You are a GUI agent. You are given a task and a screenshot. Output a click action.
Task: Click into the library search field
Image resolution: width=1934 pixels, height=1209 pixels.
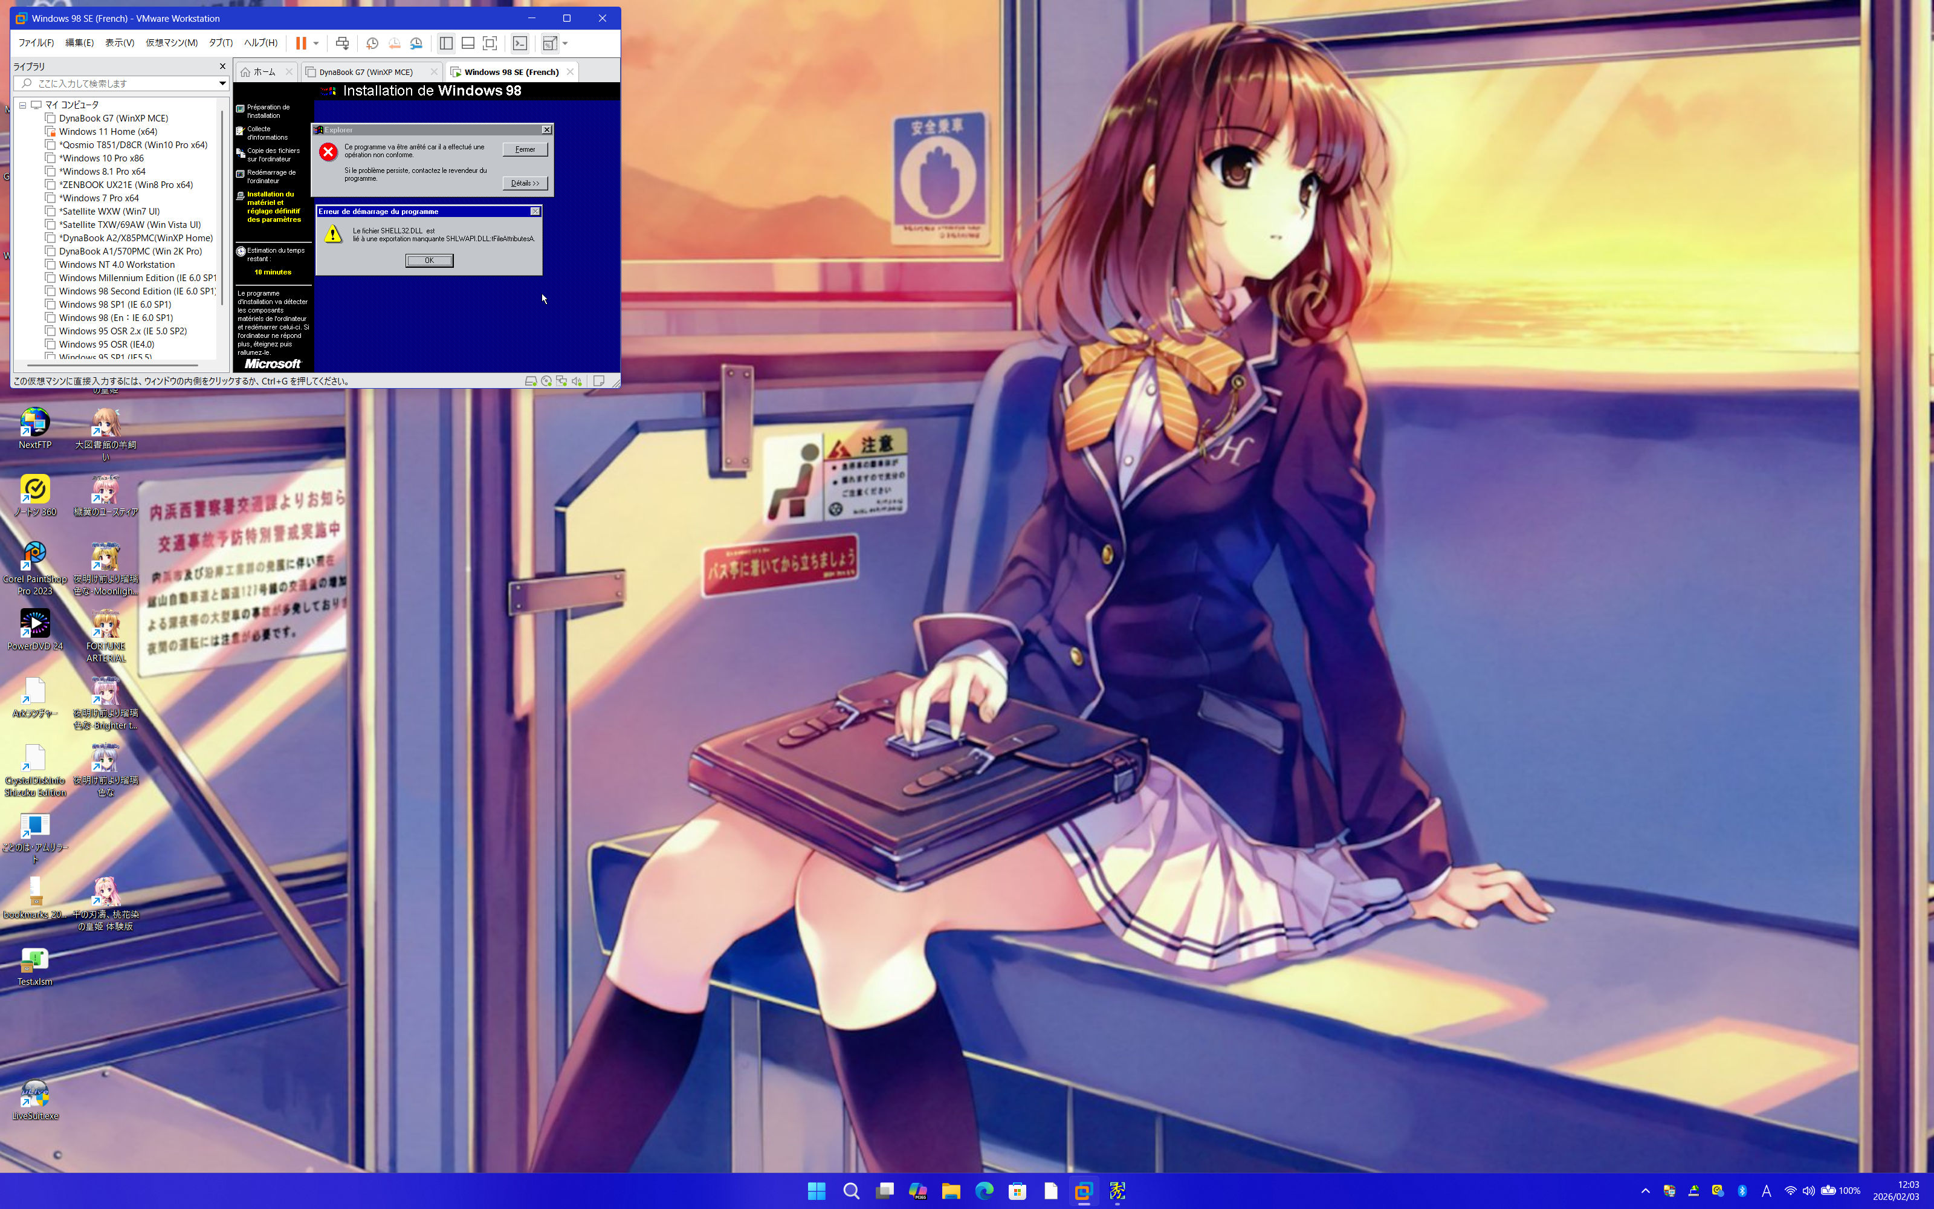120,83
